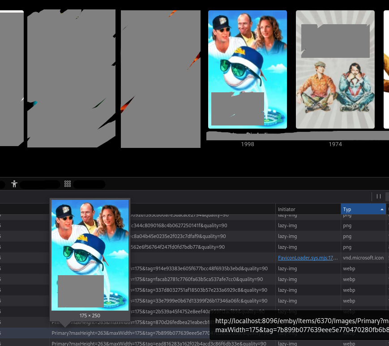Click lazy-img initiator in tag 337d8032 row
Screen dimensions: 389x346
pyautogui.click(x=287, y=290)
